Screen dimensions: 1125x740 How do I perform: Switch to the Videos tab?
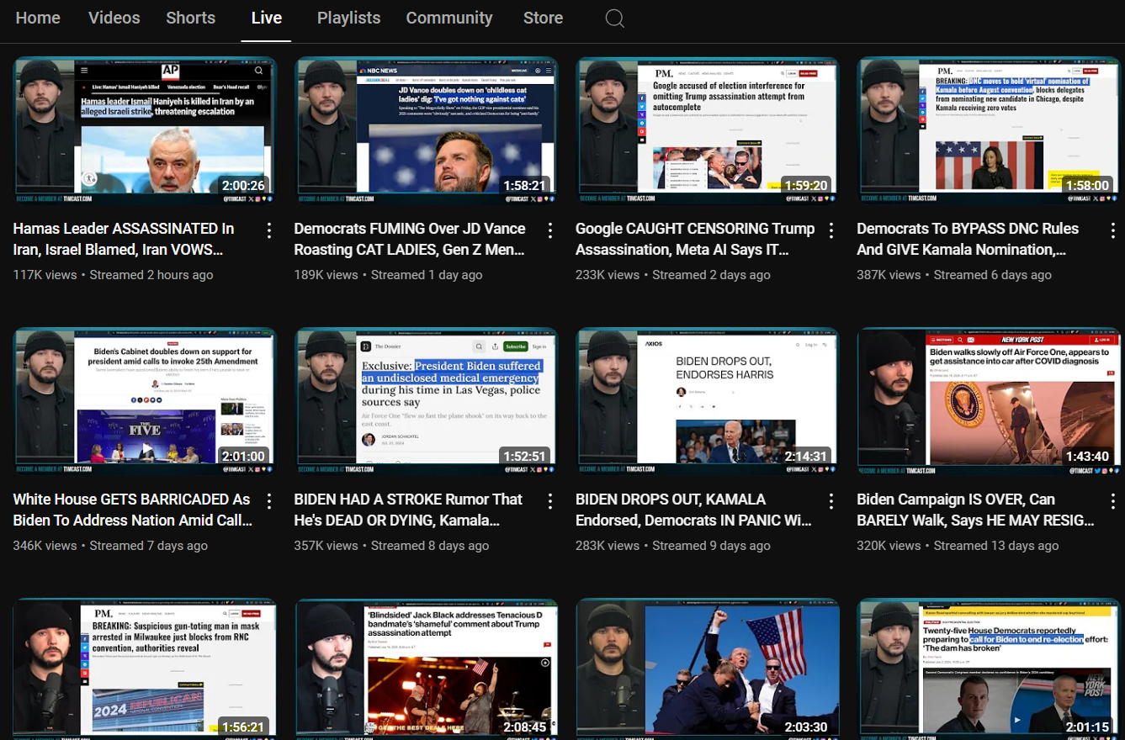click(114, 18)
